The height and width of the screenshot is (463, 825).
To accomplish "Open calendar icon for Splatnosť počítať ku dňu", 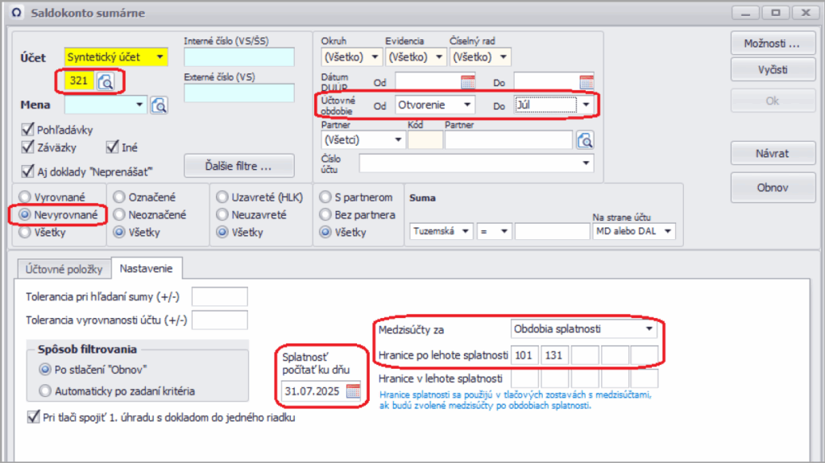I will (353, 391).
